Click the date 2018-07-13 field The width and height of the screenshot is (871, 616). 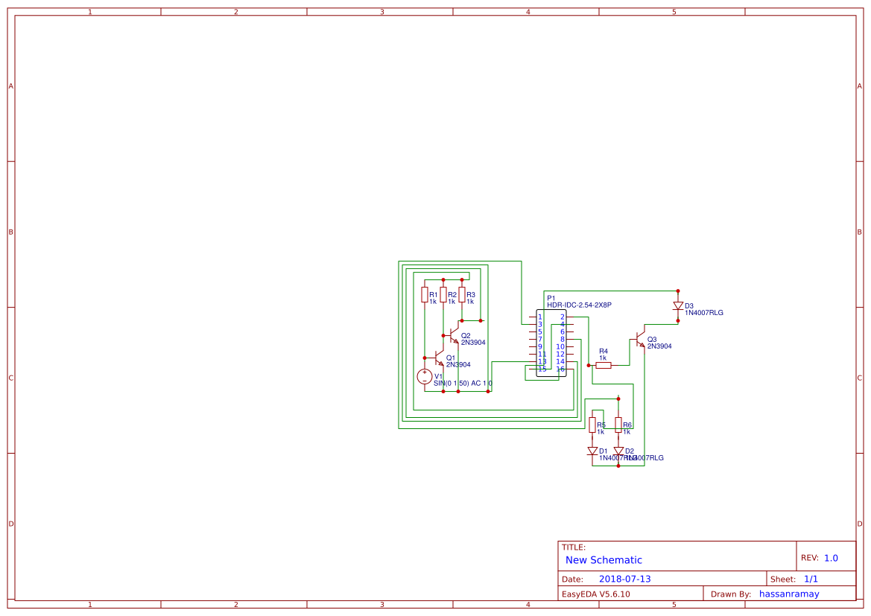[x=625, y=579]
